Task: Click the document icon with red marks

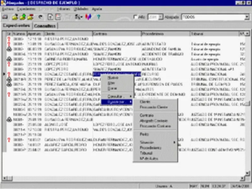Action: (58, 17)
